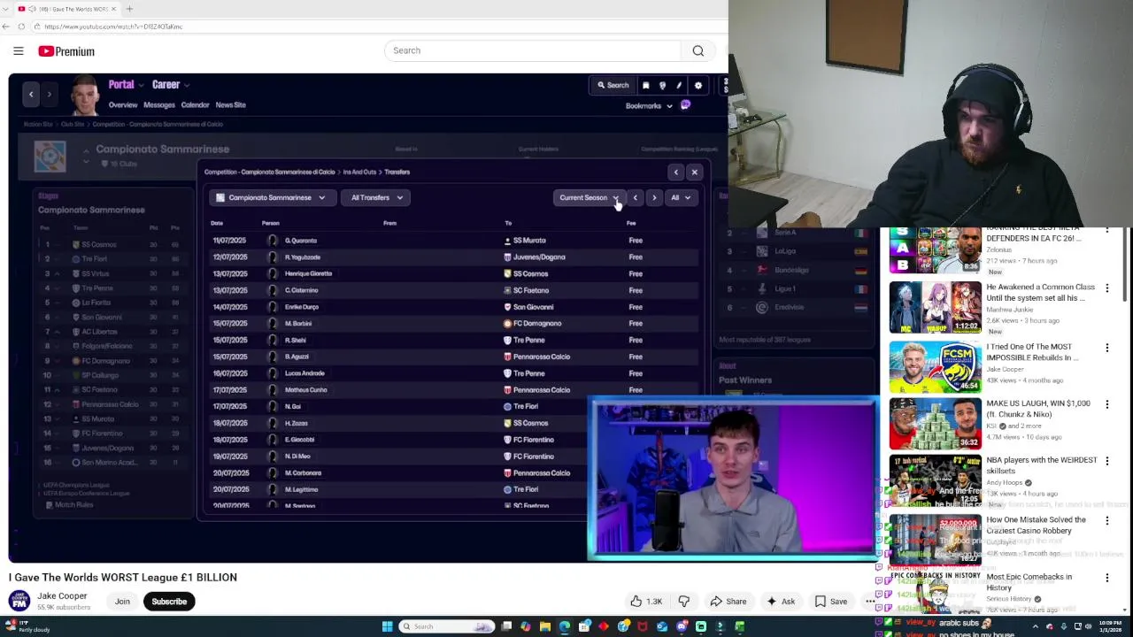1133x637 pixels.
Task: Click the taskbar clock and date
Action: tap(1109, 626)
